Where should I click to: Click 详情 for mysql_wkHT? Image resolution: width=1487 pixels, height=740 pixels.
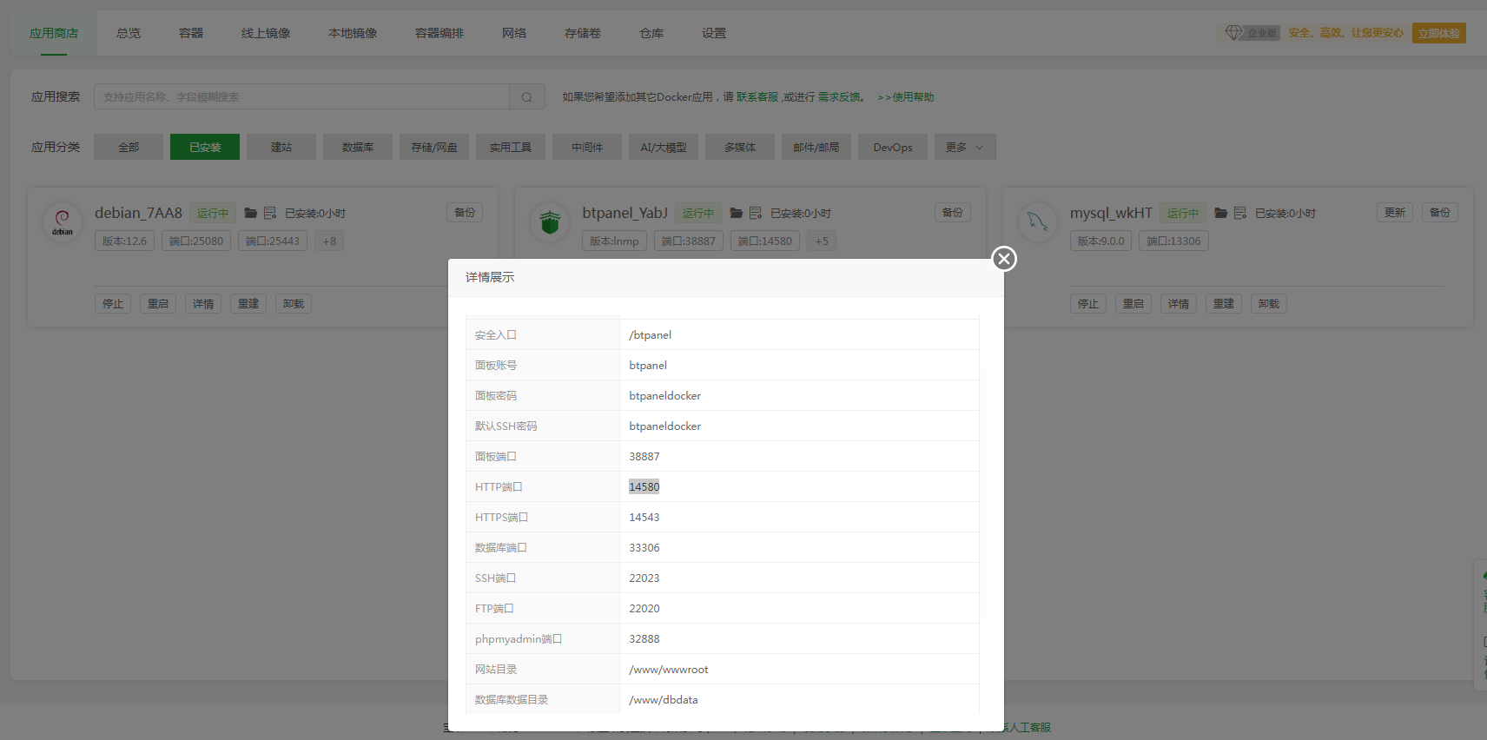tap(1179, 304)
